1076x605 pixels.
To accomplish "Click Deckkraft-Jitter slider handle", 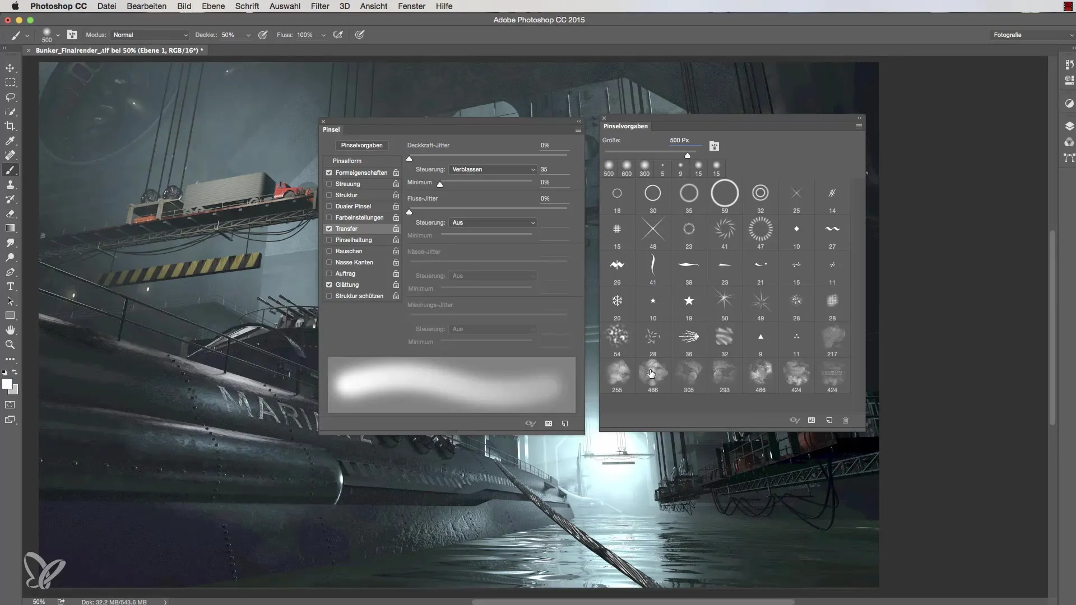I will (x=409, y=159).
